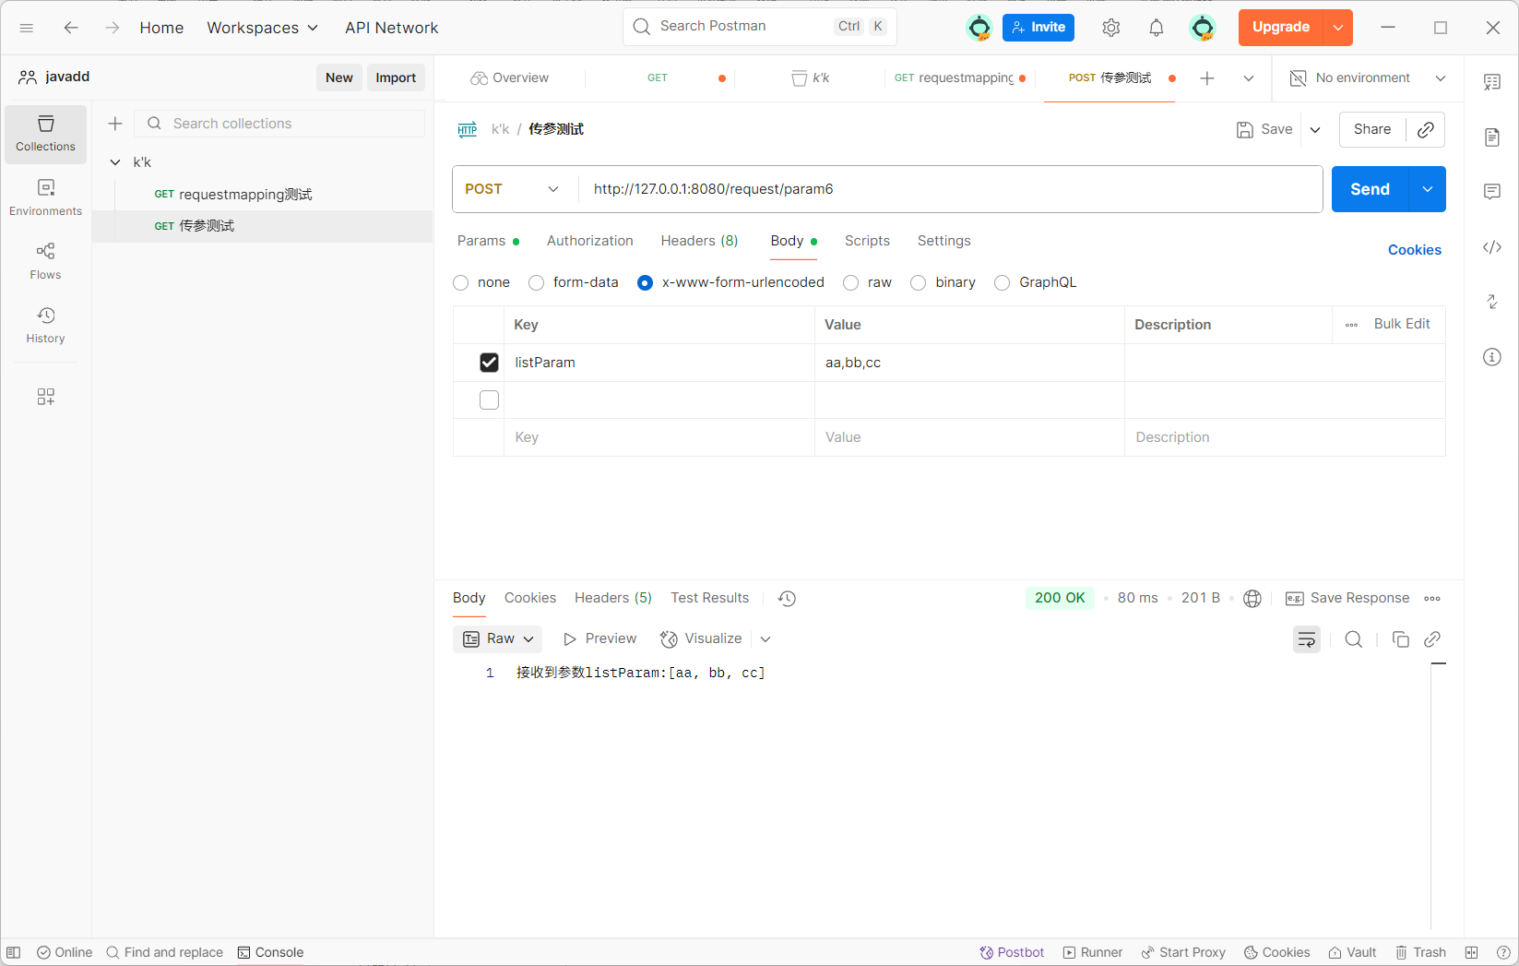Open the POST method dropdown
This screenshot has height=966, width=1519.
[x=513, y=189]
